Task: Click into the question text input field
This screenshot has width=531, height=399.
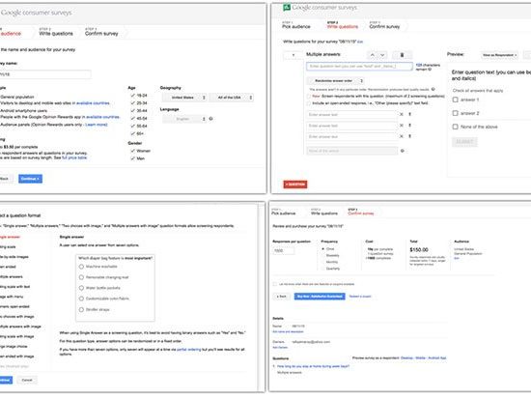Action: click(x=359, y=67)
